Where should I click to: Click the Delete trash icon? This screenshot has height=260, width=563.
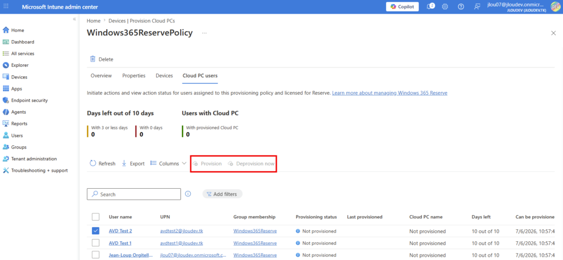[x=92, y=59]
